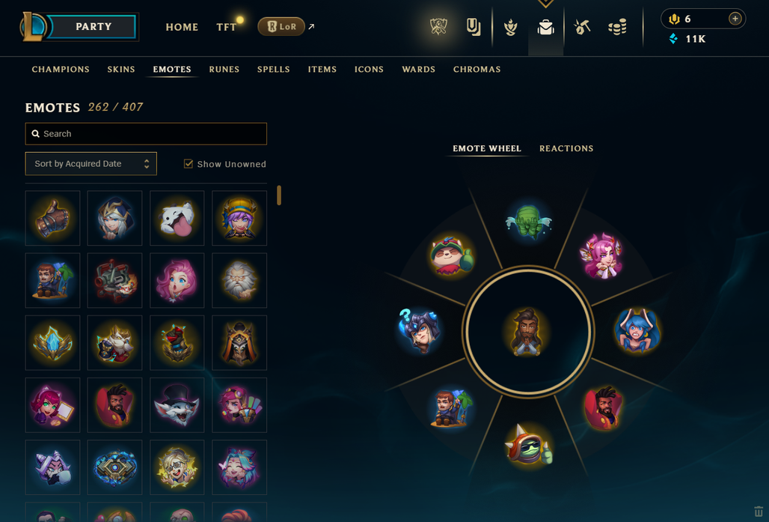Open the Collection backpack icon
Screen dimensions: 769x522
click(545, 28)
